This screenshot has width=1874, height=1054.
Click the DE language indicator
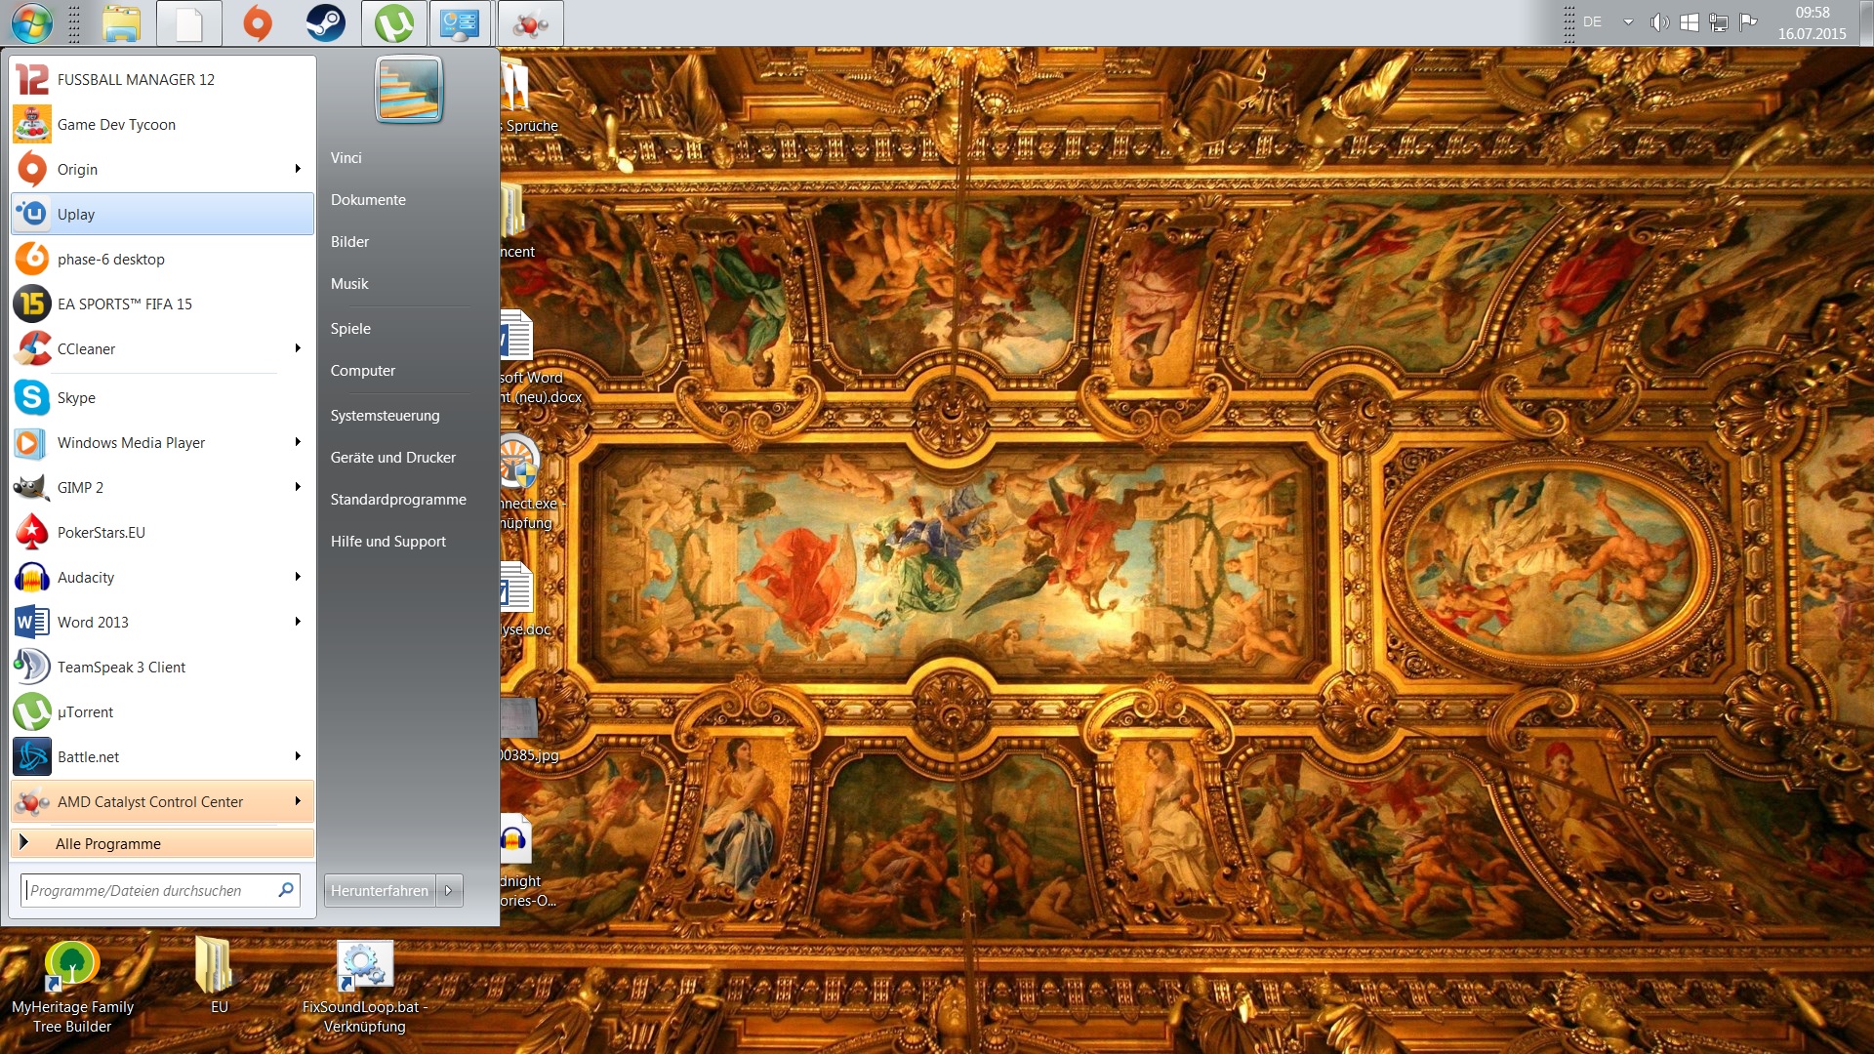1592,22
